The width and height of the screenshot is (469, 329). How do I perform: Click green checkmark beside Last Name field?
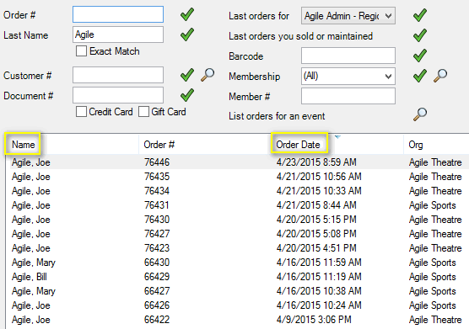click(x=187, y=34)
